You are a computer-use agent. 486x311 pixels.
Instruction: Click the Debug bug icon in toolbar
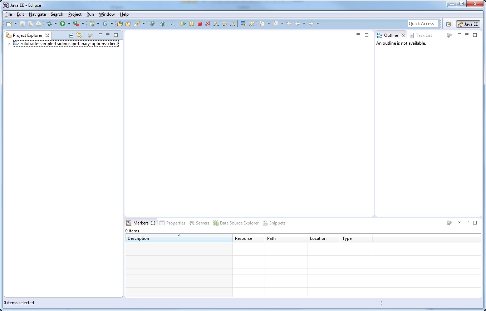click(49, 24)
